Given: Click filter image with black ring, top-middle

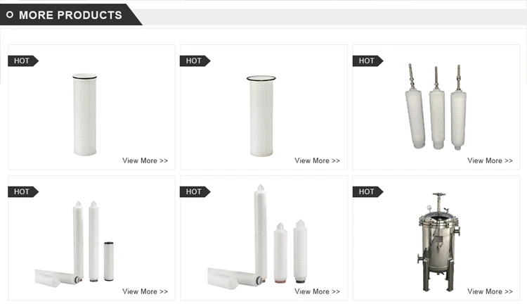Looking at the screenshot, I should click(261, 116).
